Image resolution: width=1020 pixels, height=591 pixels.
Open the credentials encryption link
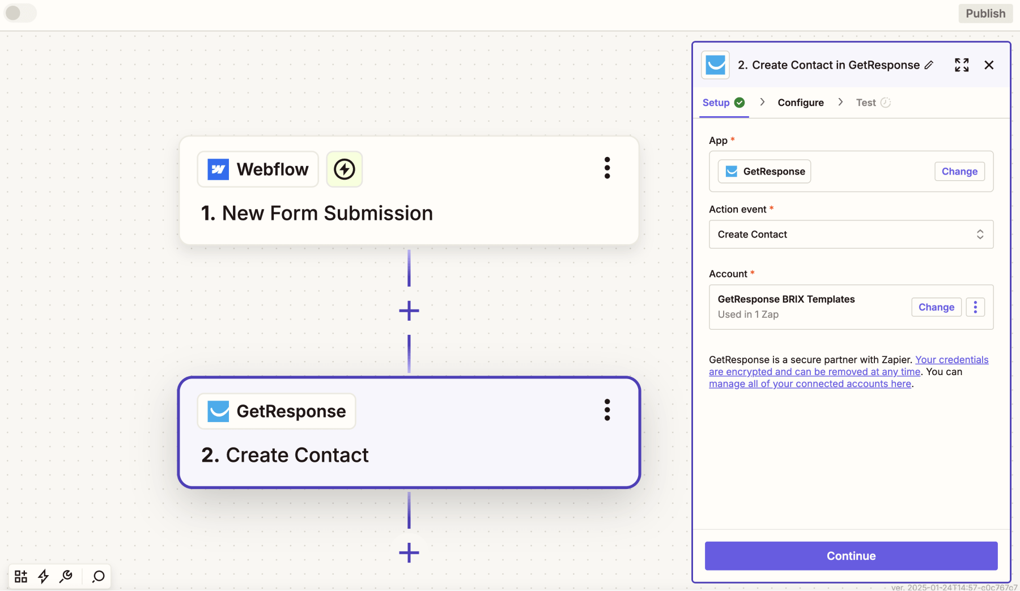[849, 365]
